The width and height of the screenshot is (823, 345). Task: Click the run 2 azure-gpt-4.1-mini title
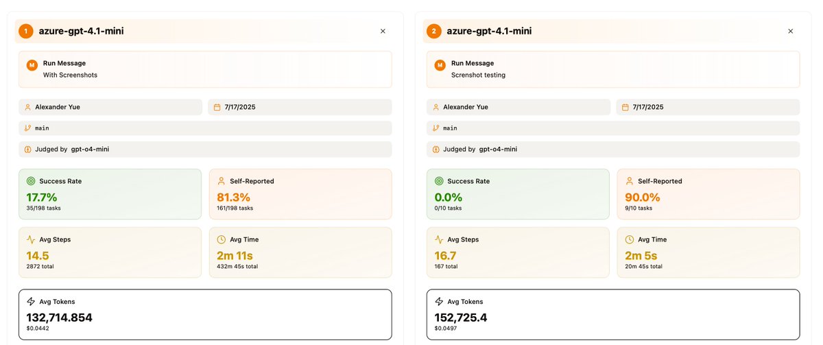(x=489, y=31)
